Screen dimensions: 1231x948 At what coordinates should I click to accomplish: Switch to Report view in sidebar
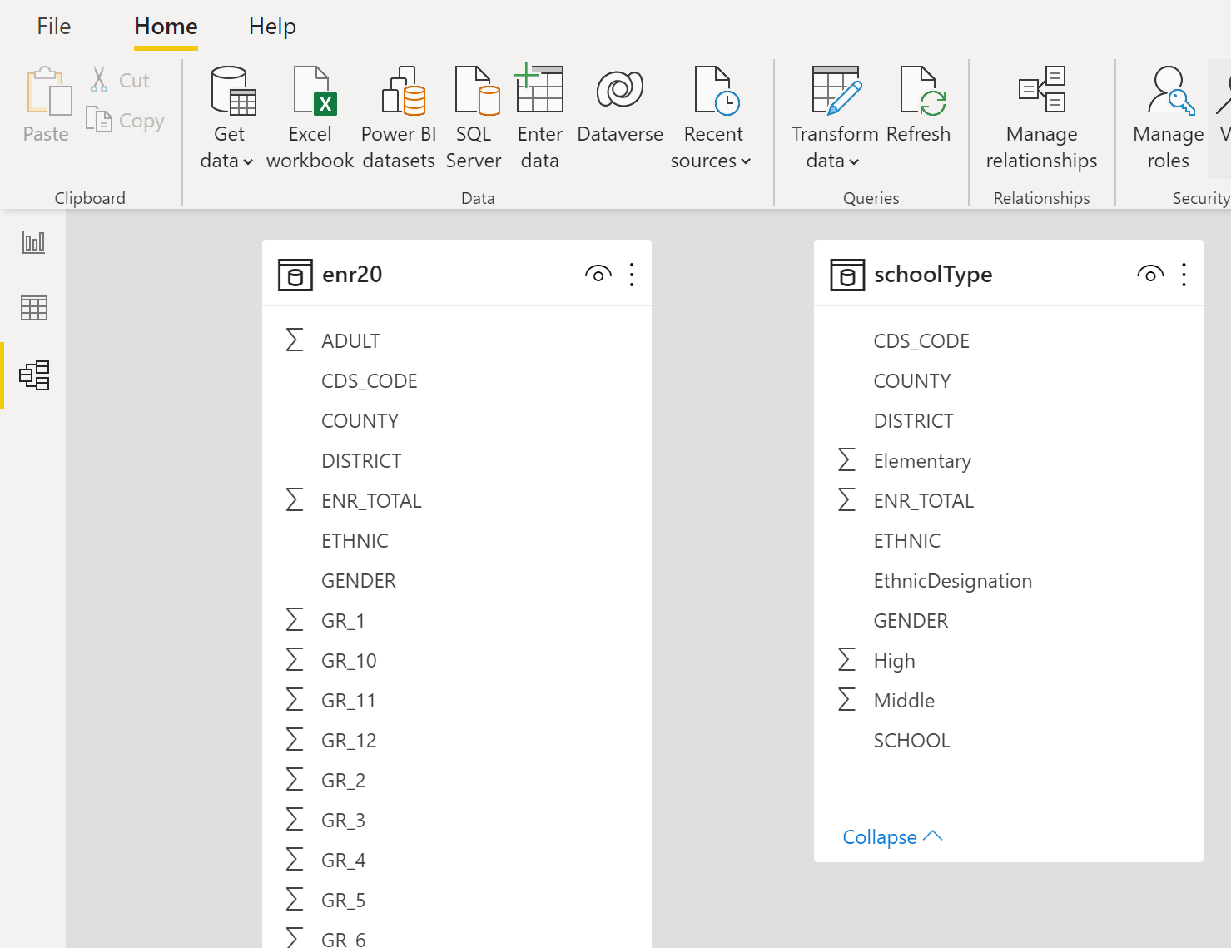click(33, 242)
